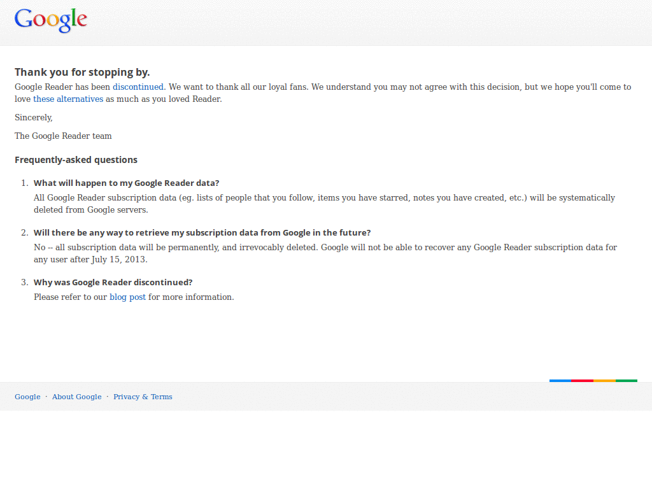Image resolution: width=652 pixels, height=489 pixels.
Task: Click 'Please refer to our' text
Action: point(70,297)
